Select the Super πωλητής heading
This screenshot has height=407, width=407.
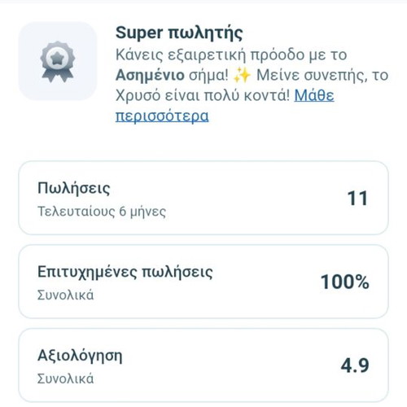click(x=179, y=33)
